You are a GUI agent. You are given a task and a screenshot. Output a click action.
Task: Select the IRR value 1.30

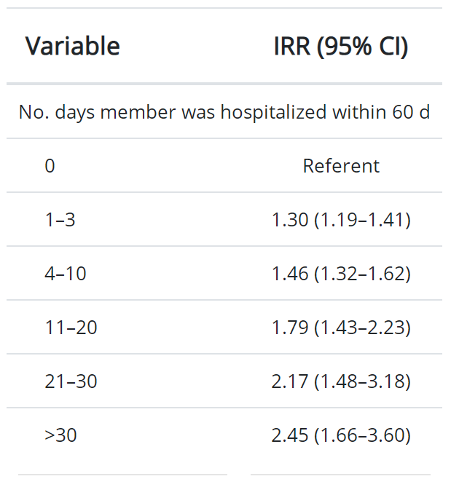point(290,220)
